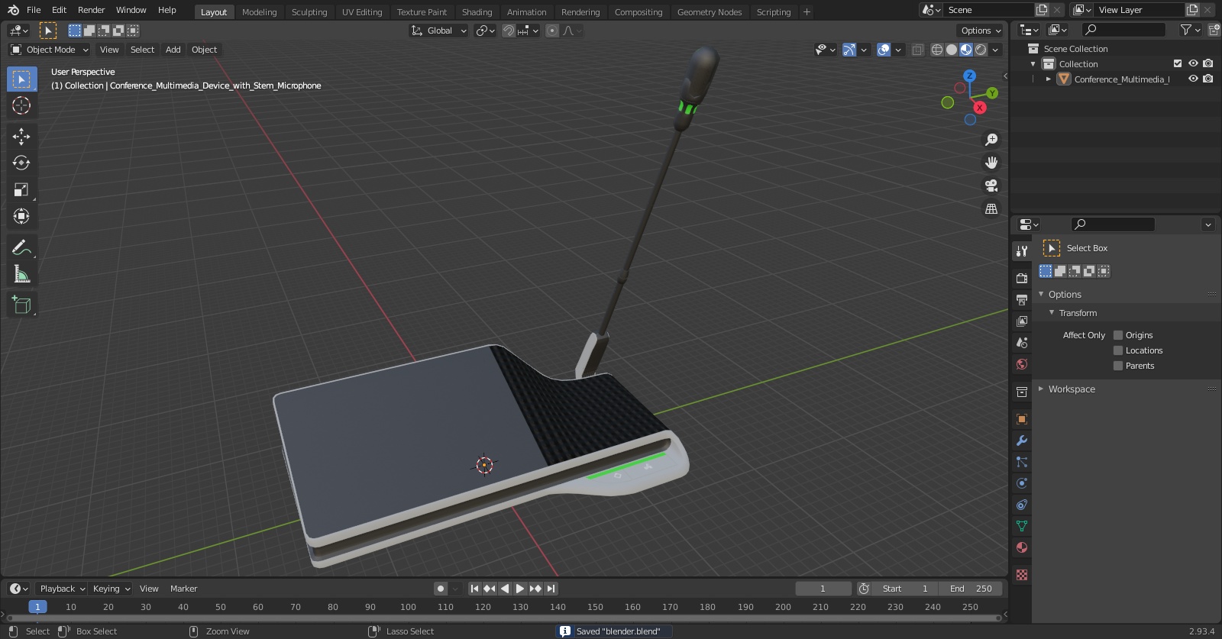Play the animation forward
Image resolution: width=1222 pixels, height=639 pixels.
520,589
